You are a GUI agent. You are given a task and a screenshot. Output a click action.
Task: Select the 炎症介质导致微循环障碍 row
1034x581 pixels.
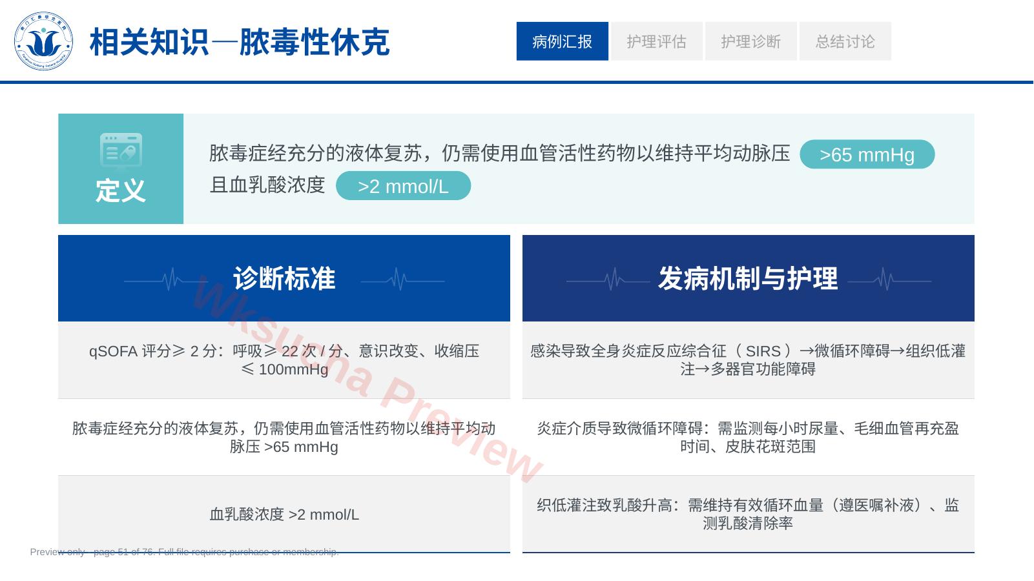749,438
